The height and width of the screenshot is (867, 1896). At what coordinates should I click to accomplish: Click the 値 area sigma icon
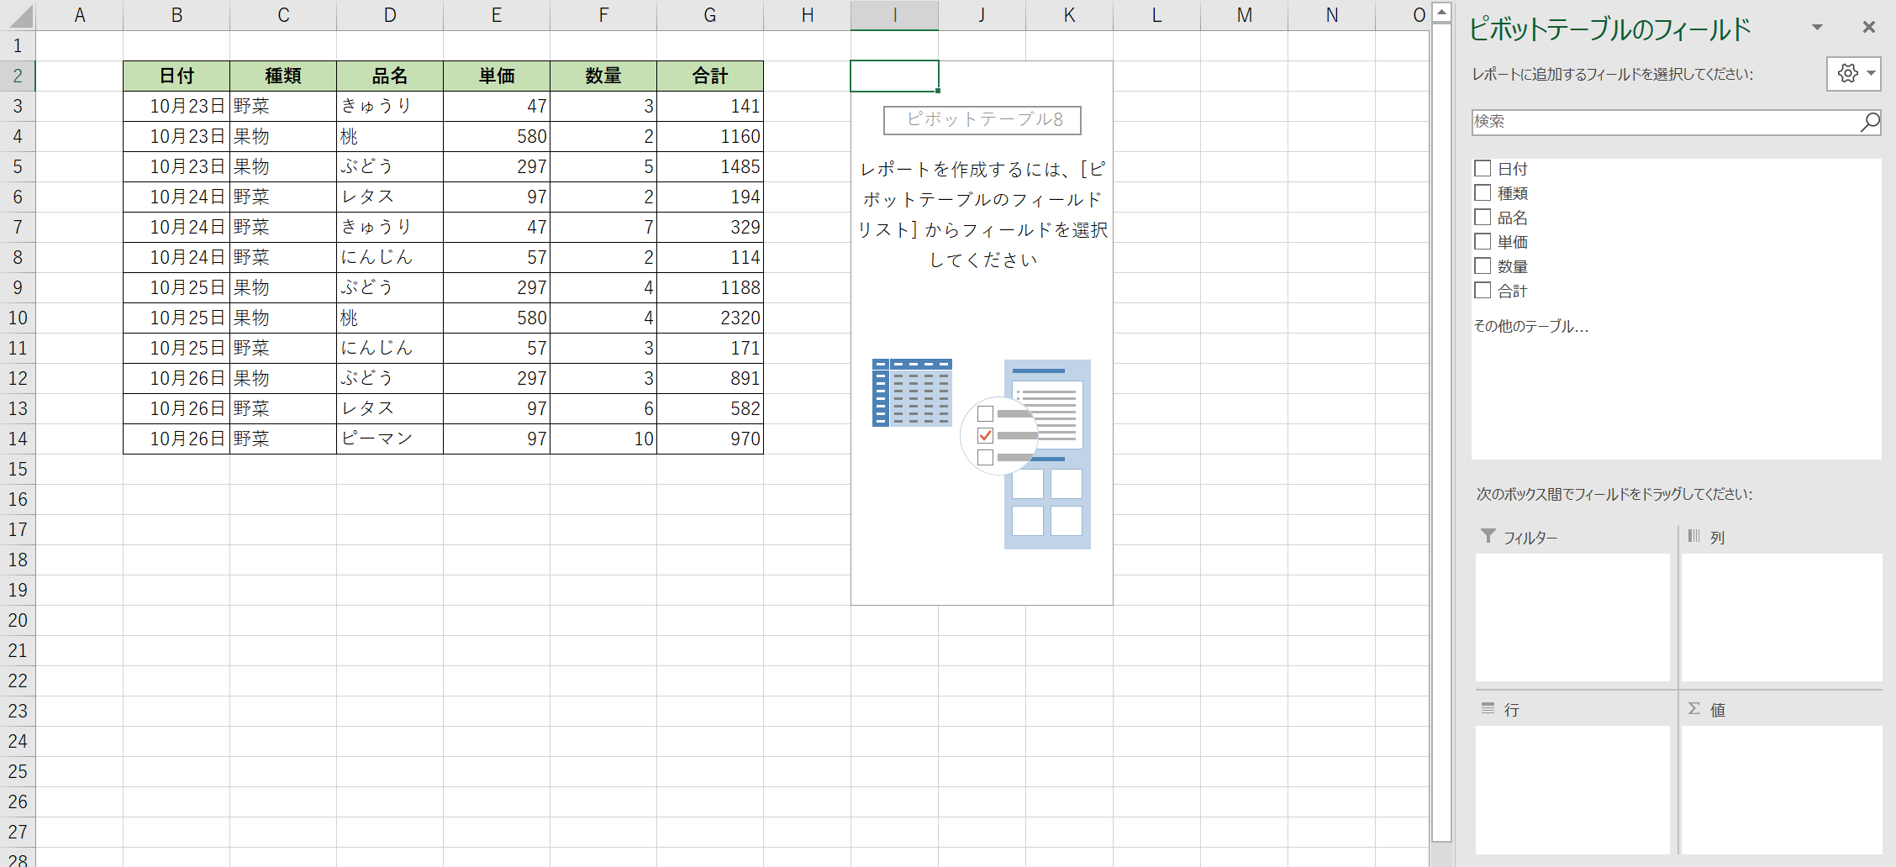coord(1694,709)
